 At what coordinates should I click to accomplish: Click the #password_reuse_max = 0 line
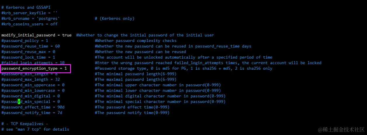[28, 52]
